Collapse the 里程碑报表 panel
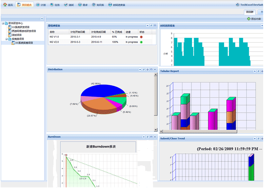This screenshot has height=188, width=266. (147, 26)
